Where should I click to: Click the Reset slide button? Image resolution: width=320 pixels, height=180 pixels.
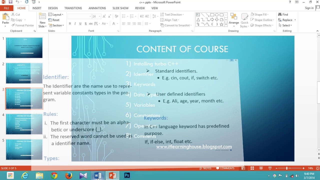[x=54, y=20]
